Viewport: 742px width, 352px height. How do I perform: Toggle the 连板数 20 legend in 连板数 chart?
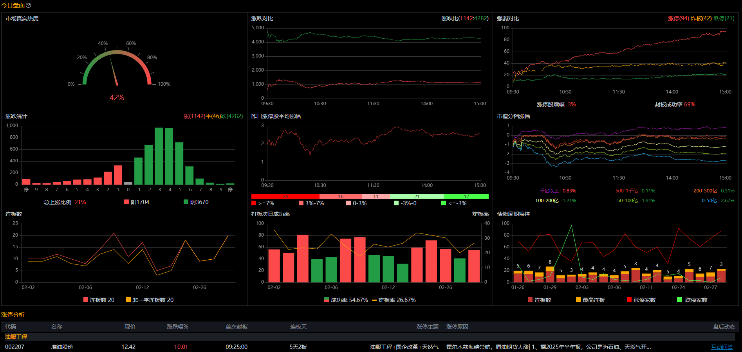point(99,300)
